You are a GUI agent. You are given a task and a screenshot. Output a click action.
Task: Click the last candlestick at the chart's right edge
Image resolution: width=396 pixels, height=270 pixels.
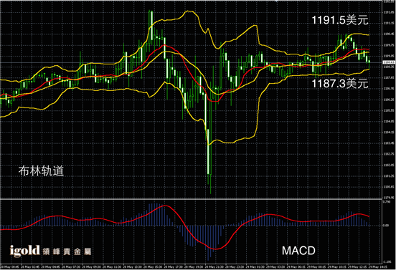[369, 64]
